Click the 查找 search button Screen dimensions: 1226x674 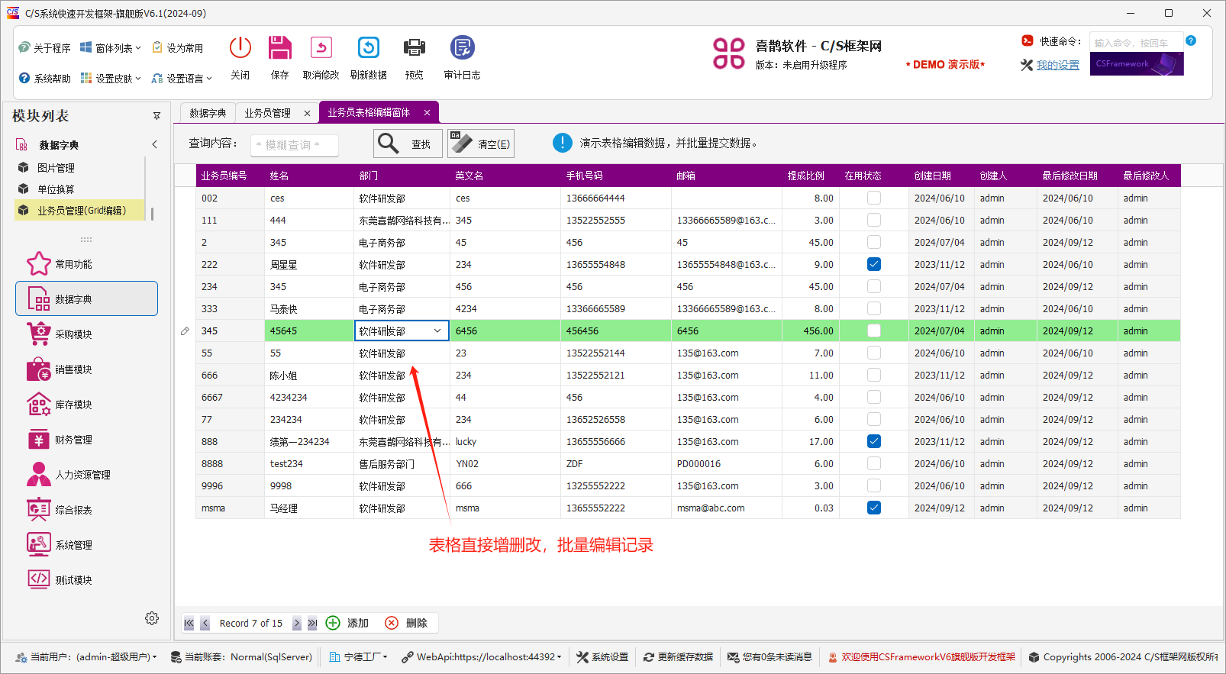(408, 144)
